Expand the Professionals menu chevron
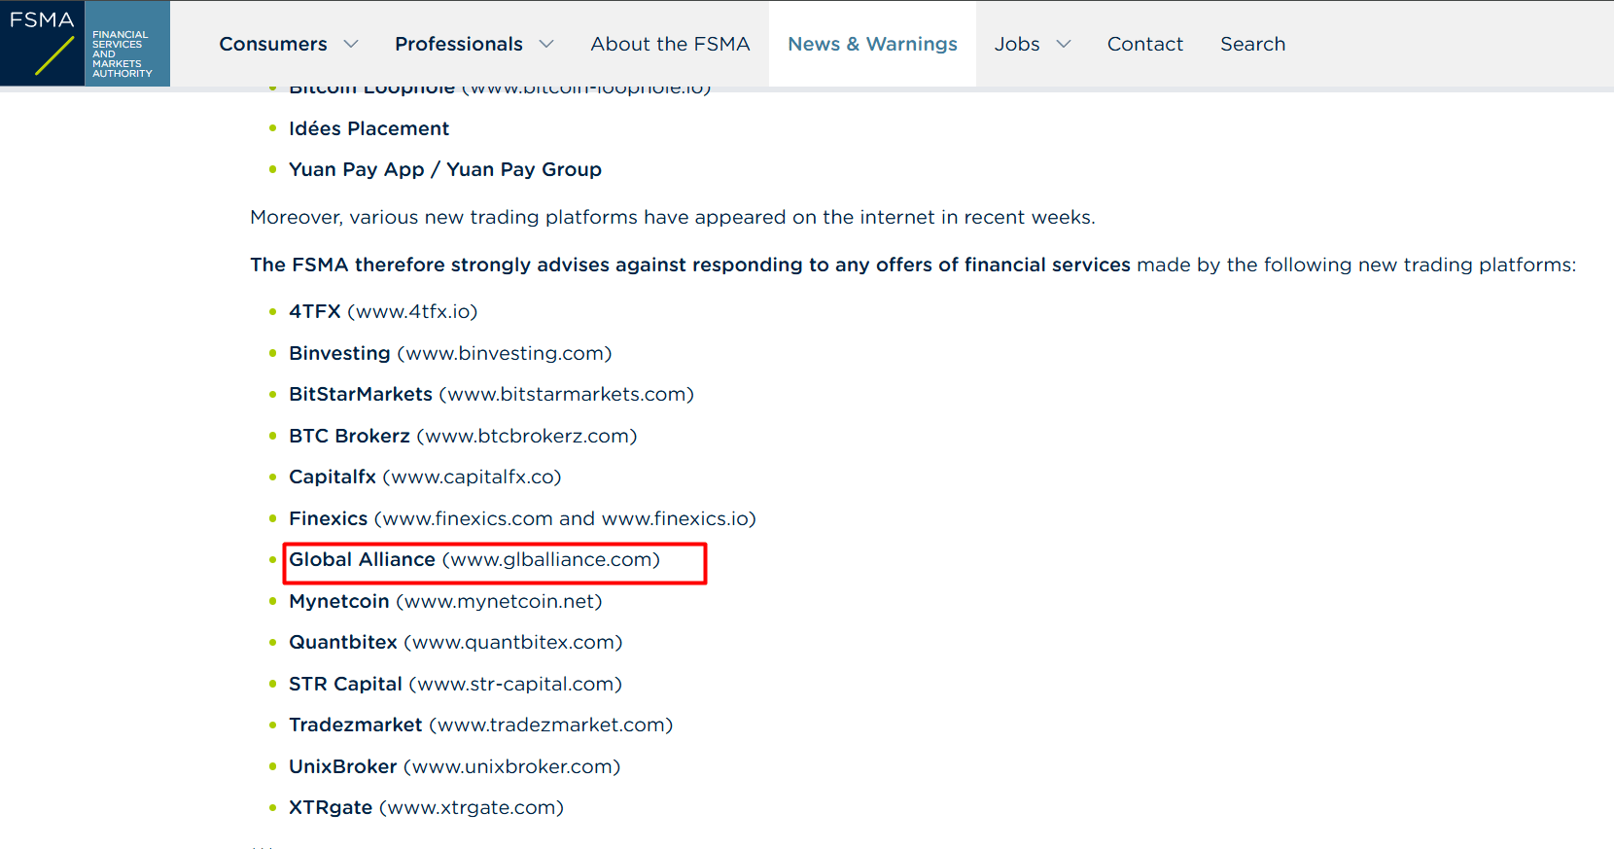Screen dimensions: 1614x849 click(x=546, y=44)
